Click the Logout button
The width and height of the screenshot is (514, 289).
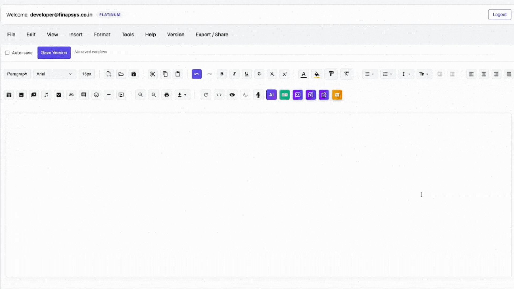point(500,14)
